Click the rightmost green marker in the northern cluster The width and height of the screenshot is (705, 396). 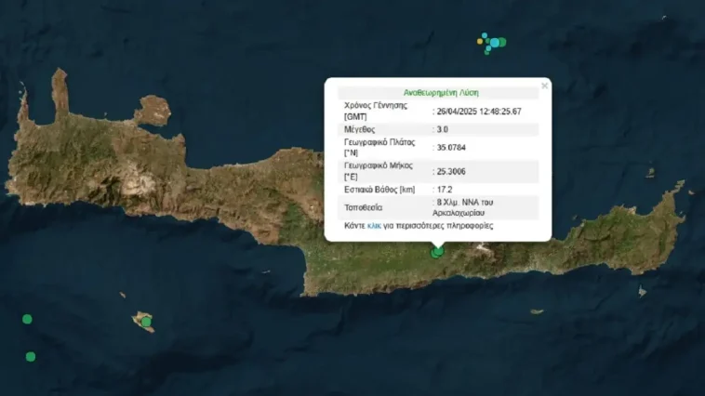[500, 42]
